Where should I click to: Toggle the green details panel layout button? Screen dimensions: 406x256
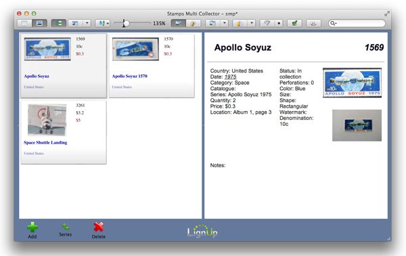pos(59,23)
